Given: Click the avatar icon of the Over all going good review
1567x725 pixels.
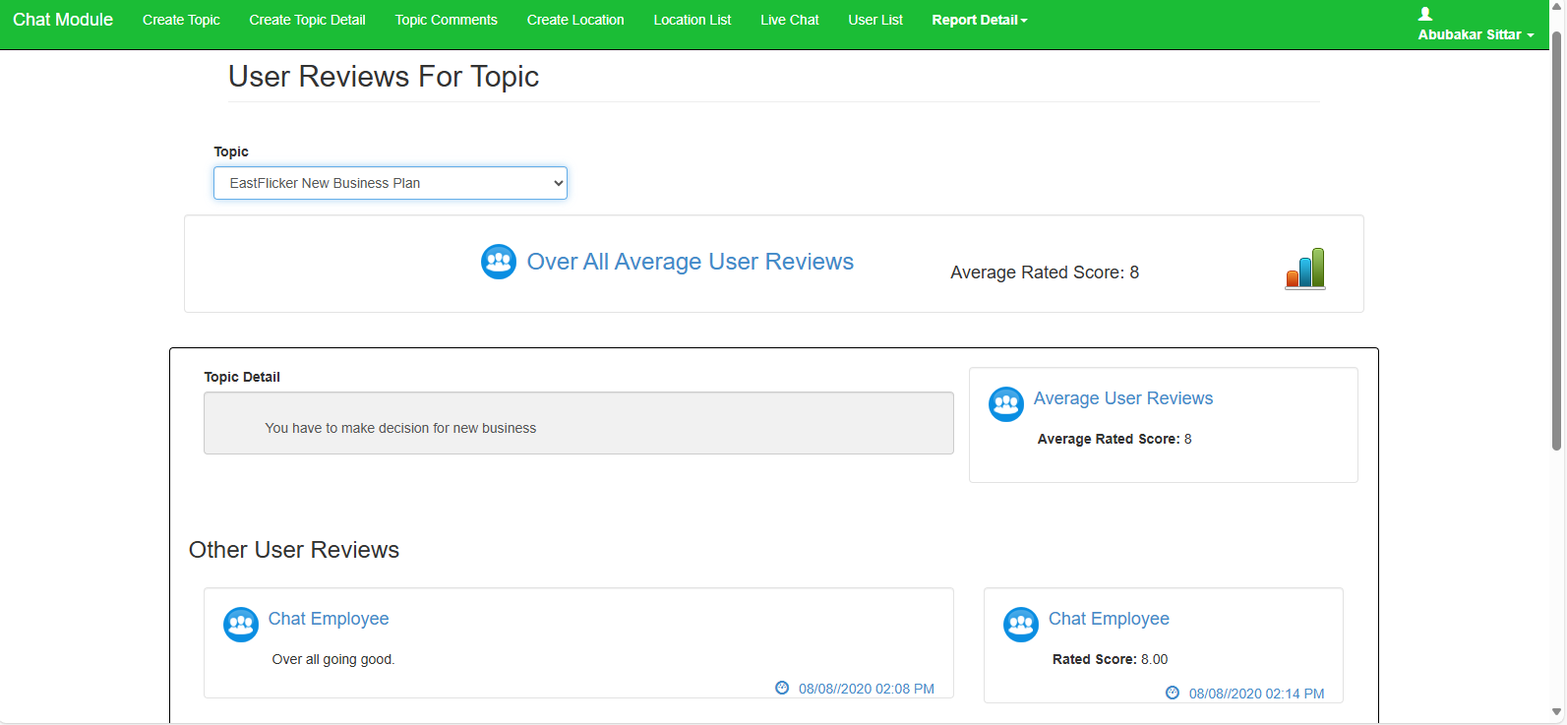Looking at the screenshot, I should 241,625.
